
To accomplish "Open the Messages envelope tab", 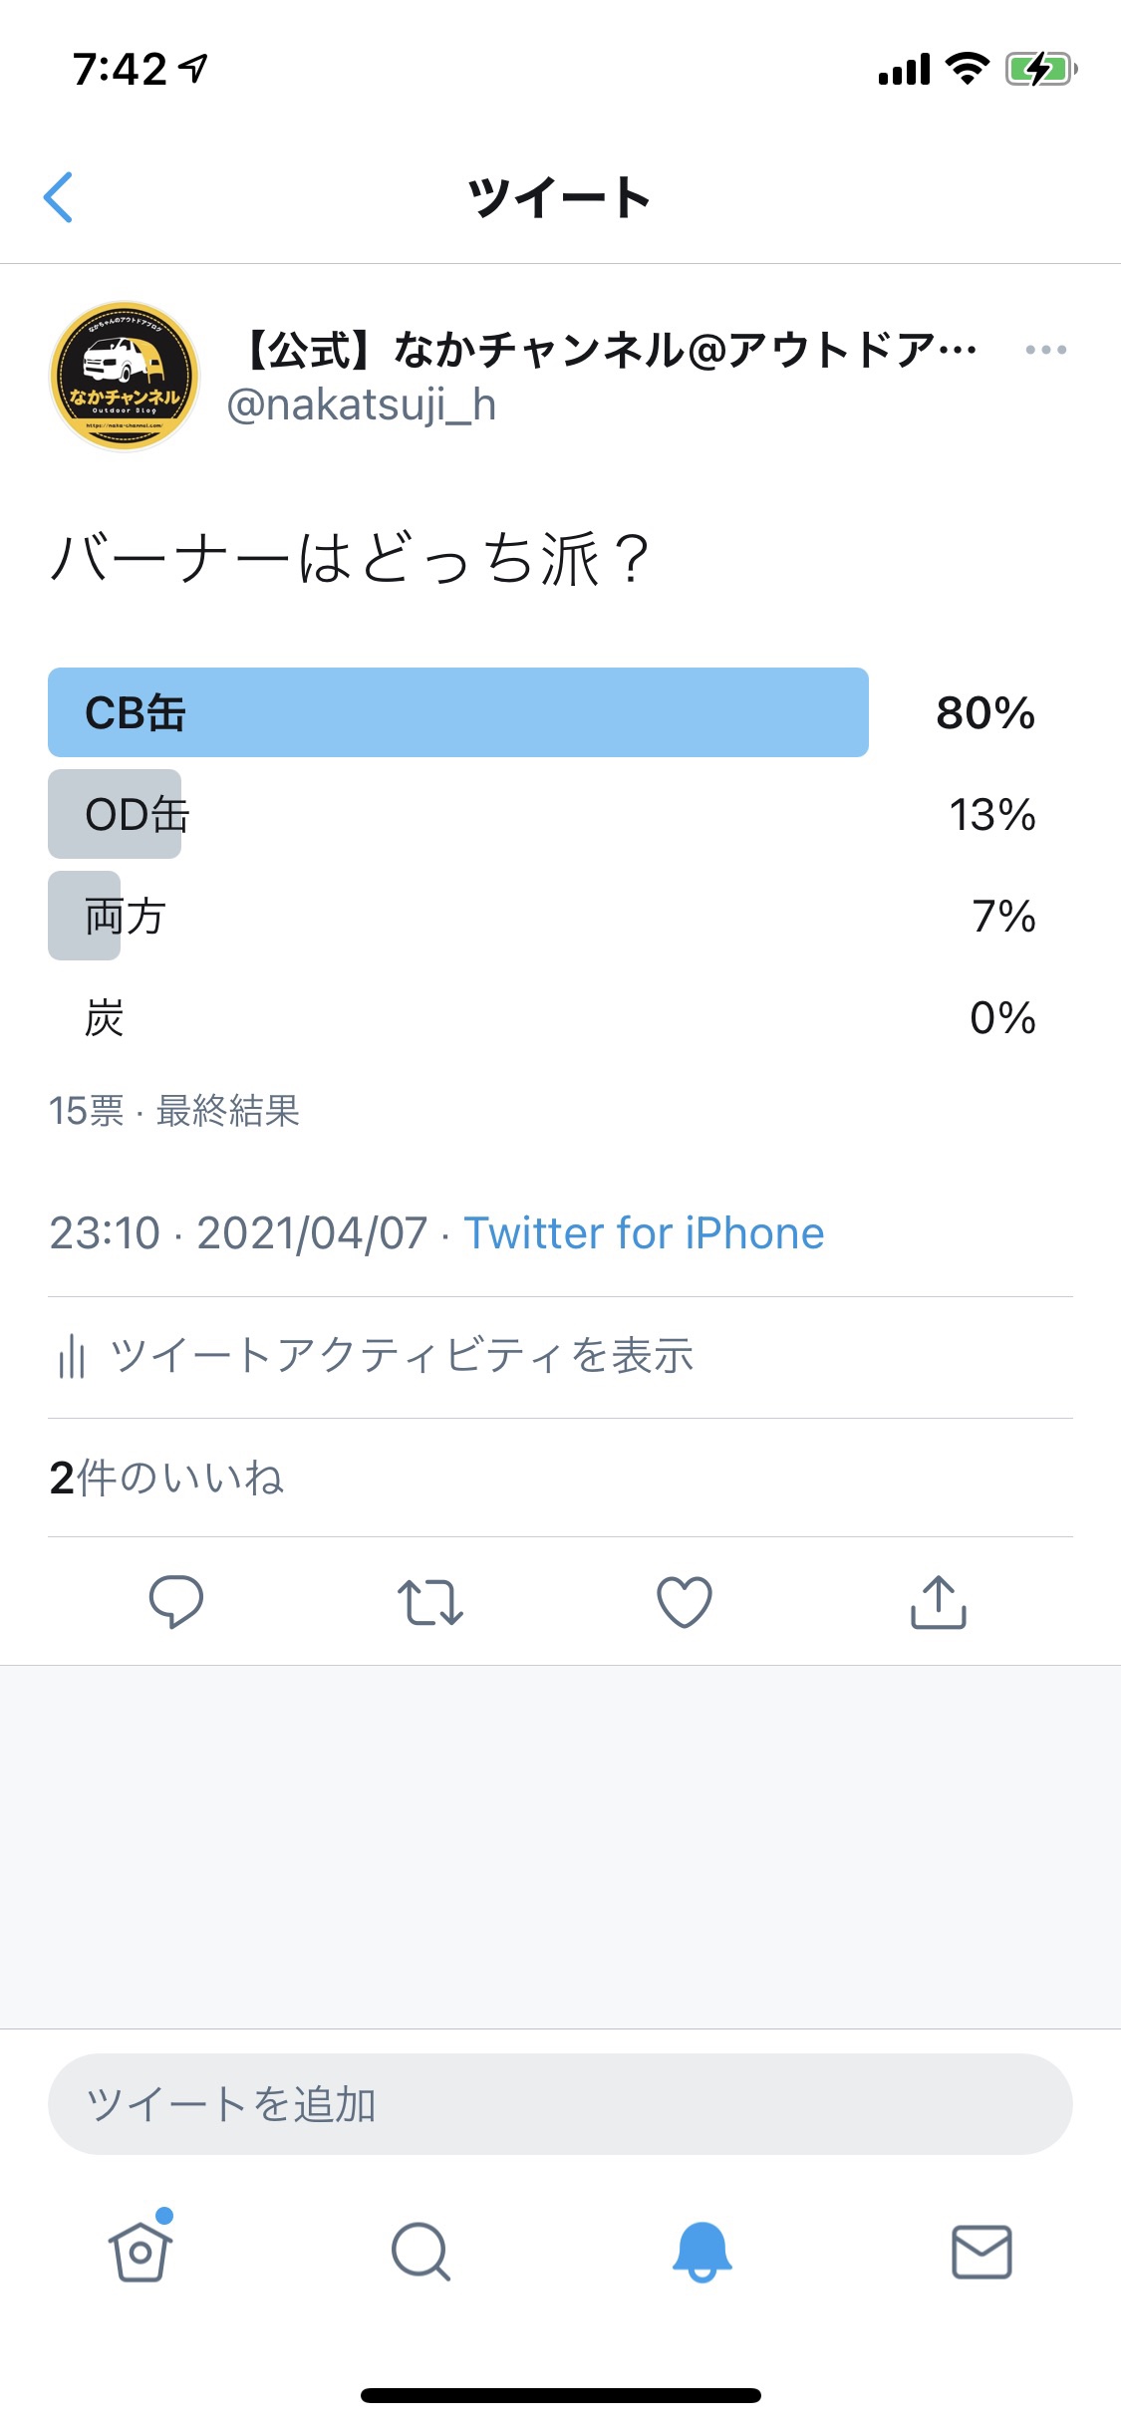I will pos(981,2252).
